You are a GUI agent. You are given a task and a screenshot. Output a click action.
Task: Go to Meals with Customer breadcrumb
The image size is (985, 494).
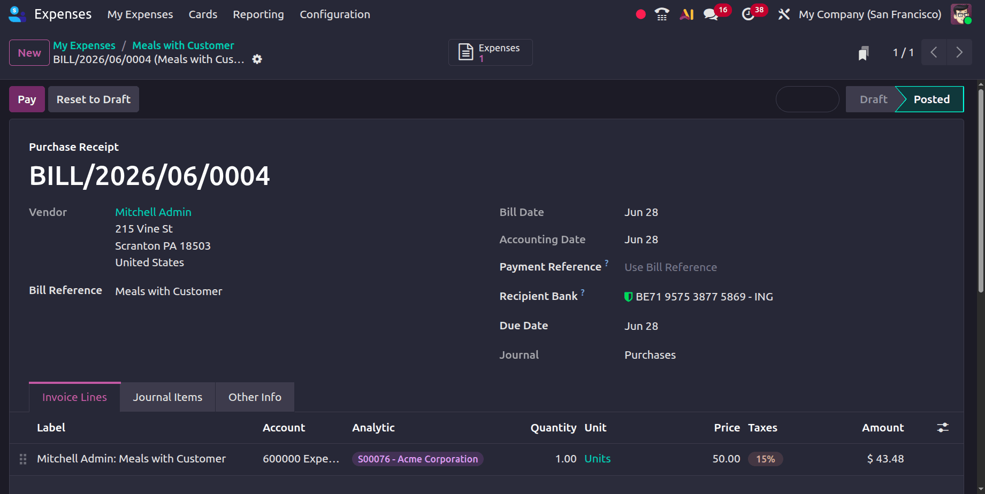[183, 45]
